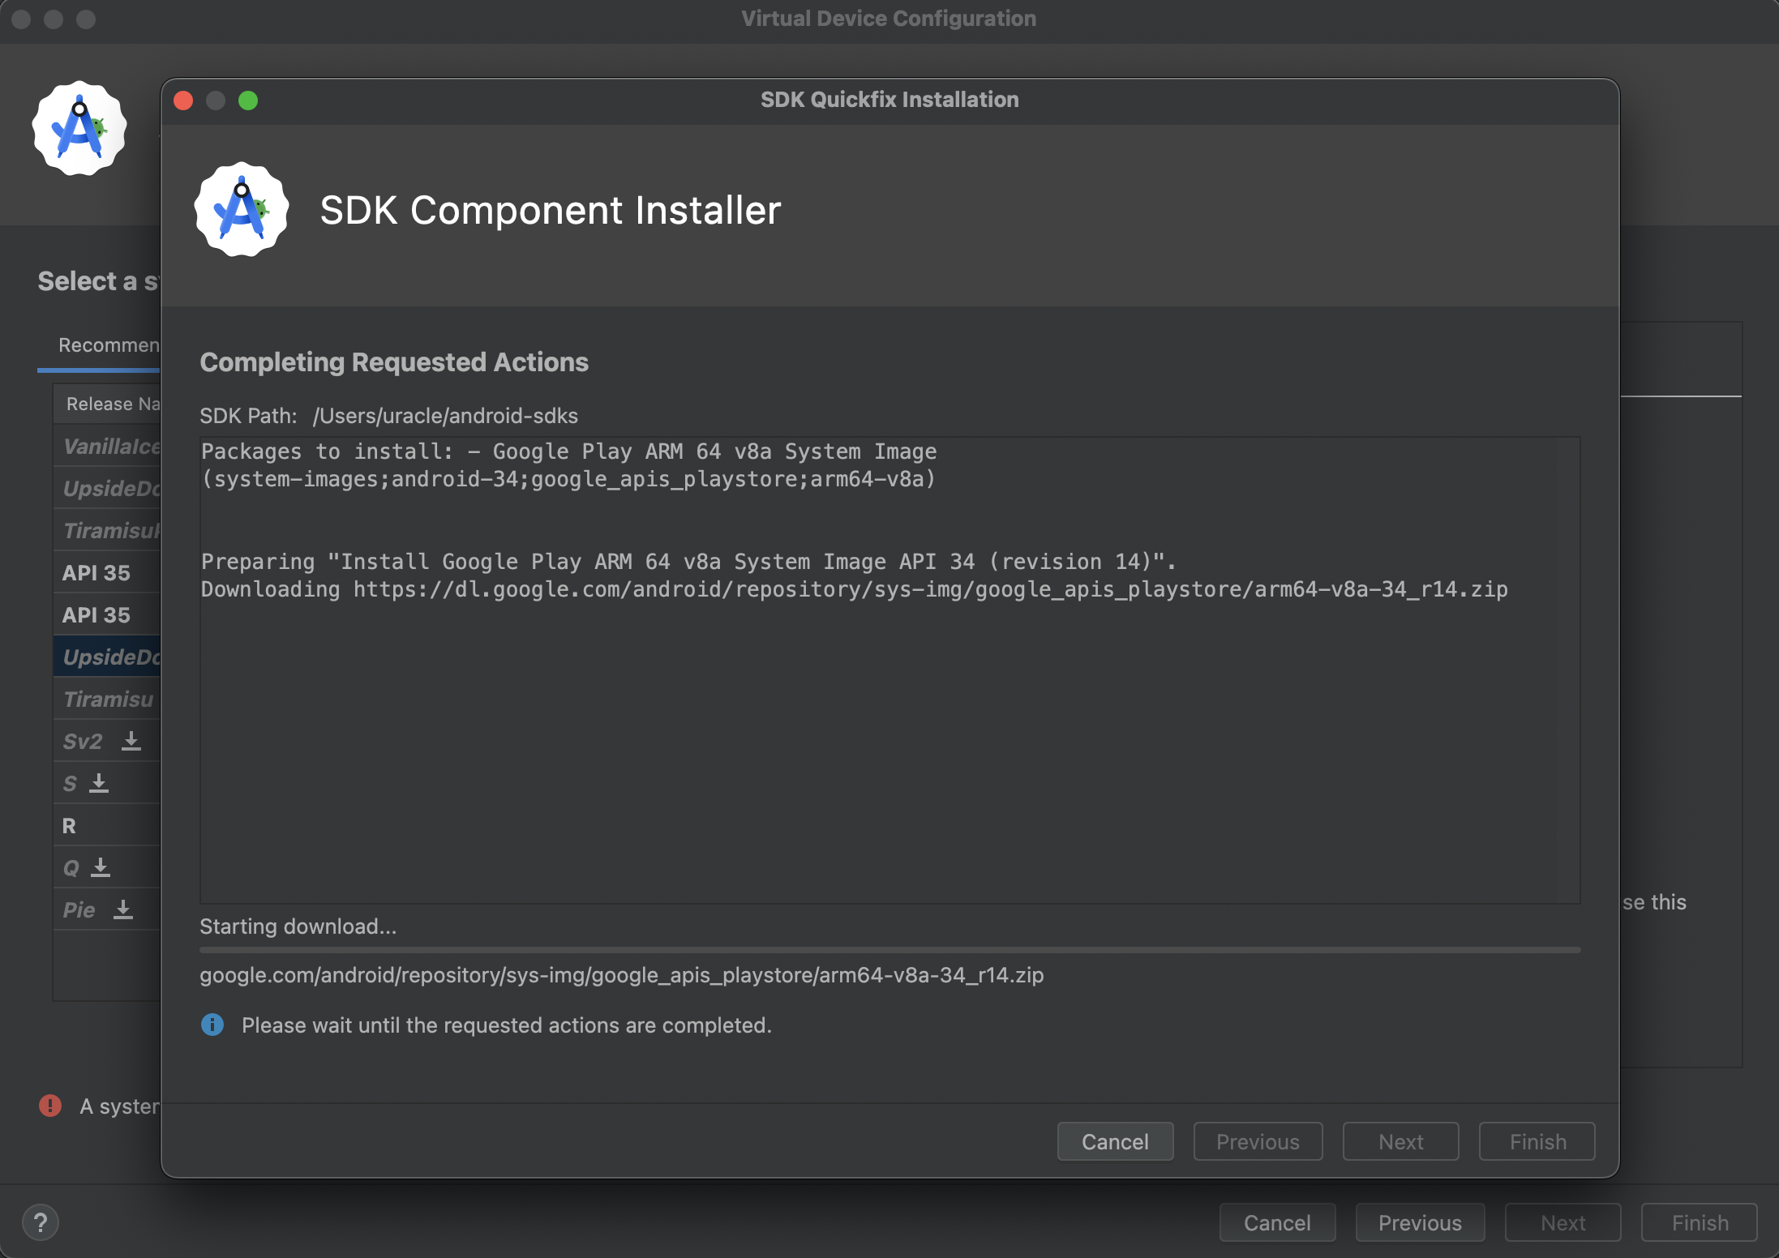Click Finish in the SDK installer dialog
1779x1258 pixels.
point(1537,1141)
